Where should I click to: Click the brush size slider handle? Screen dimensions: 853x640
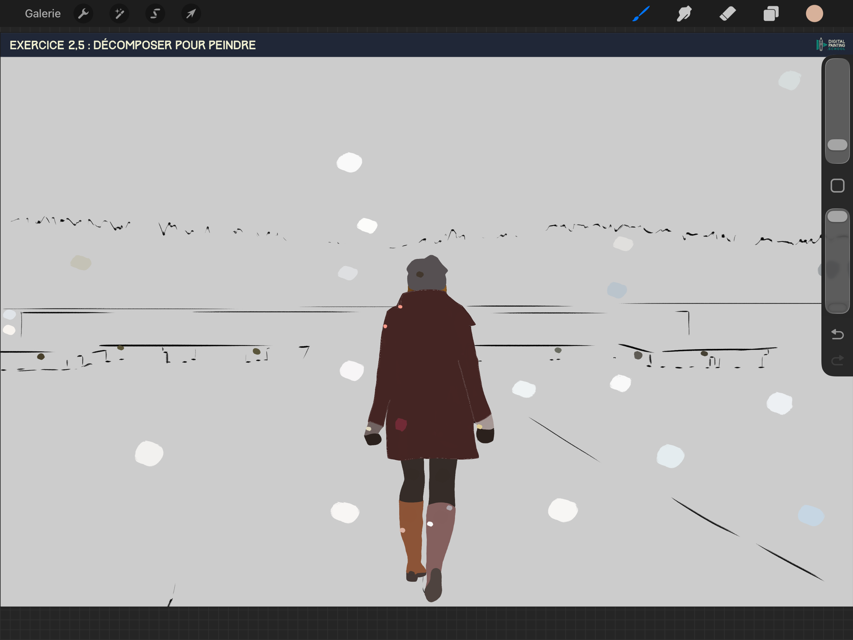point(837,145)
